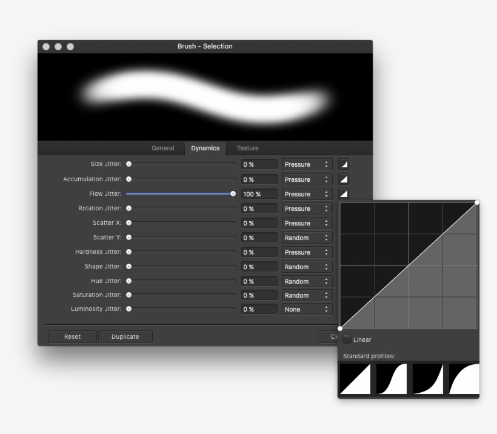Click the Saturation Jitter slider handle

click(x=128, y=295)
